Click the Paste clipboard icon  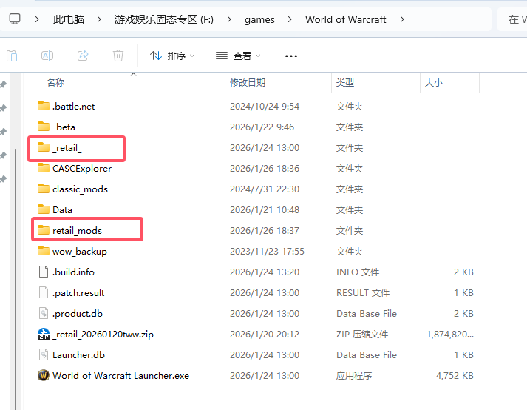[12, 56]
